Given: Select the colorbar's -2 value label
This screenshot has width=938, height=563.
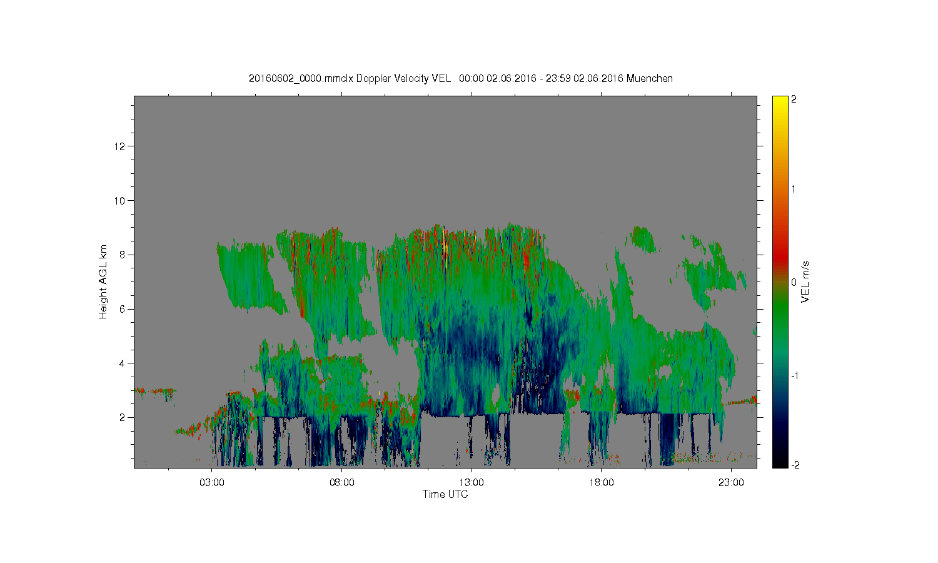Looking at the screenshot, I should [x=794, y=465].
